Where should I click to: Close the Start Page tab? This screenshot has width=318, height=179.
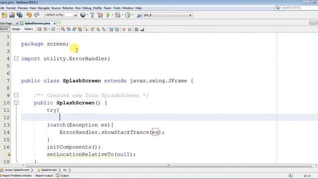[x=17, y=23]
